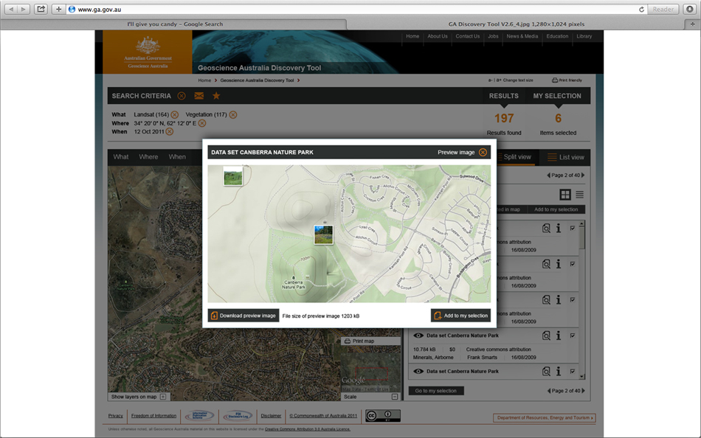This screenshot has height=438, width=701.
Task: Click Download preview image button
Action: [244, 316]
